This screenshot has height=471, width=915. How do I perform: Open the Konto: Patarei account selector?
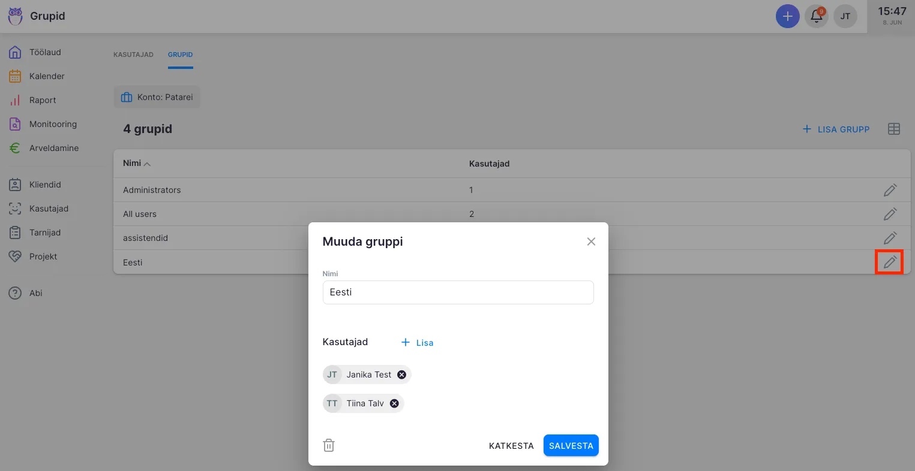157,97
